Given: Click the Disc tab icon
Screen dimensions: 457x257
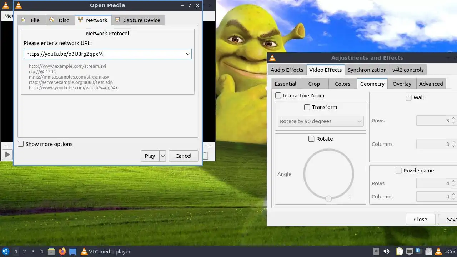Looking at the screenshot, I should pyautogui.click(x=52, y=20).
